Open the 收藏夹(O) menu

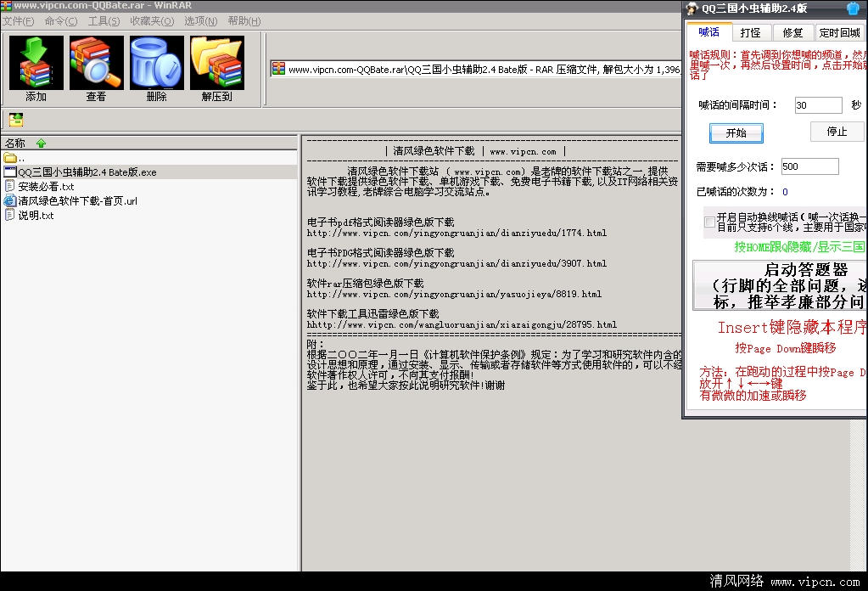click(152, 21)
